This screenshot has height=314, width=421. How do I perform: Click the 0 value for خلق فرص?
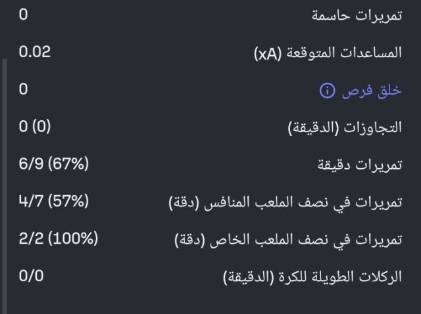coord(23,89)
